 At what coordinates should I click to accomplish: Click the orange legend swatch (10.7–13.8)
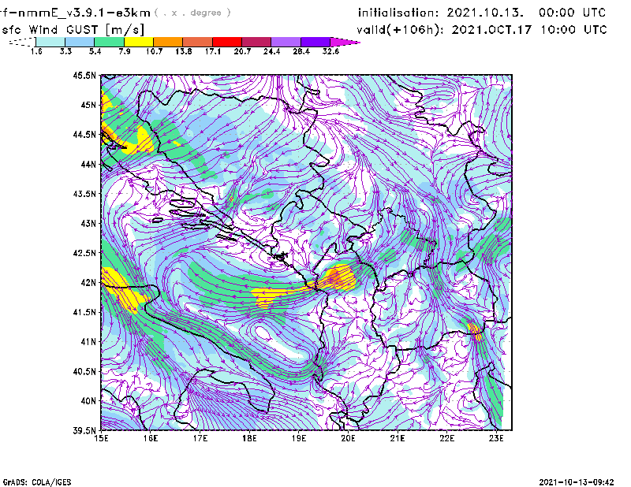(168, 42)
